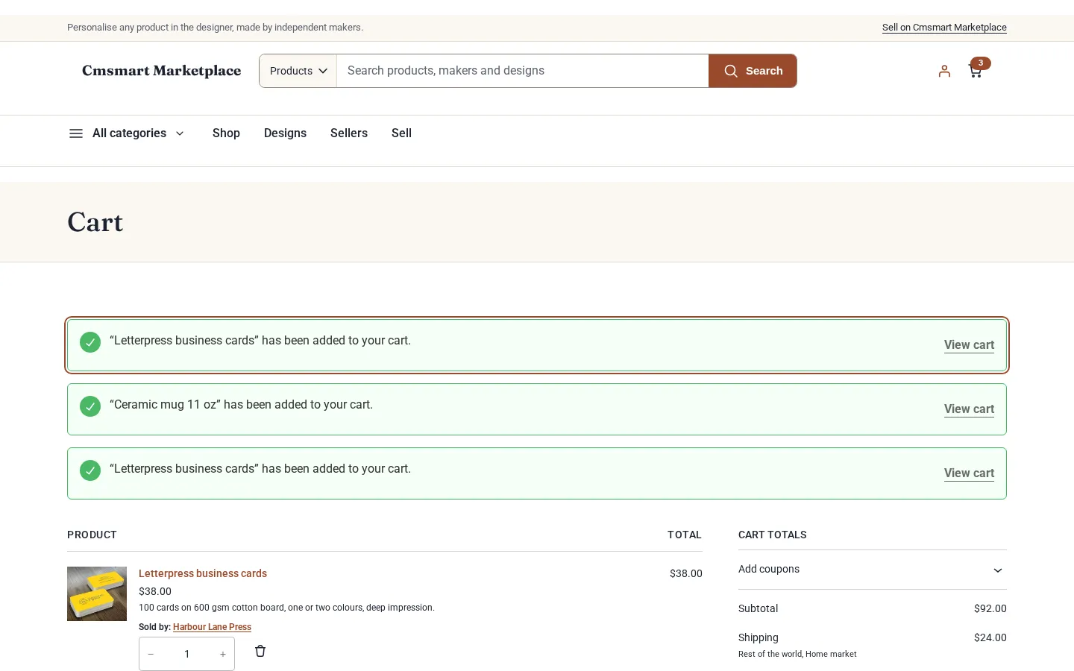This screenshot has height=671, width=1074.
Task: Click View cart in the last Letterpress notice
Action: click(x=969, y=473)
